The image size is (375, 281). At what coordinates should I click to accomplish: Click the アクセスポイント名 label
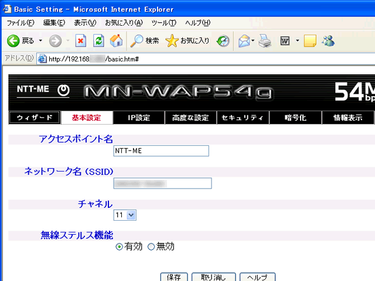76,139
